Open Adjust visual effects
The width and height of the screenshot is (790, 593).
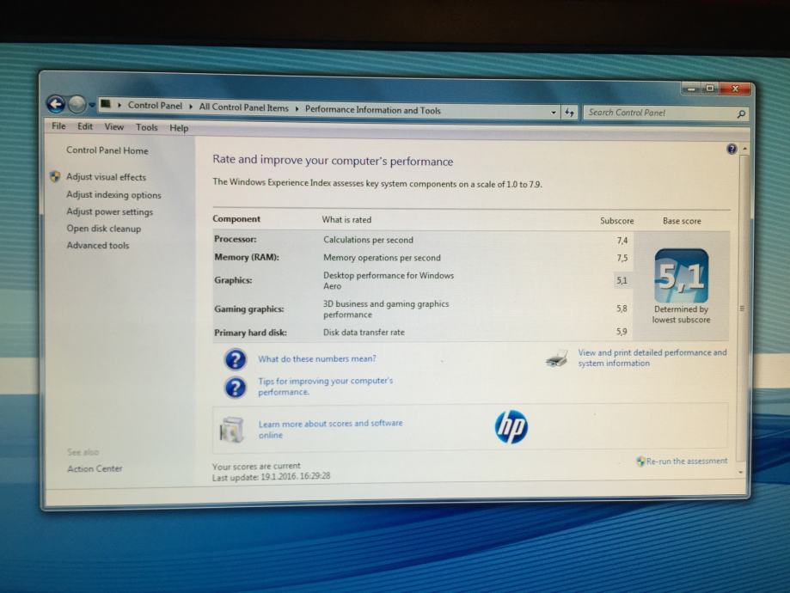coord(107,177)
